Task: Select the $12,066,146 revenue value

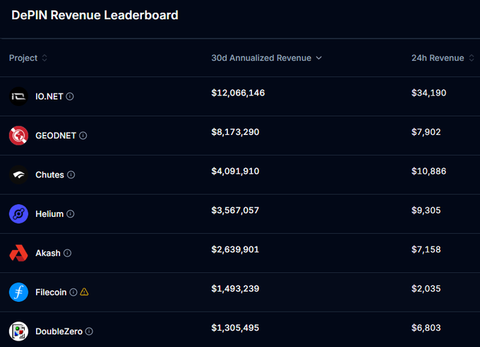Action: (238, 93)
